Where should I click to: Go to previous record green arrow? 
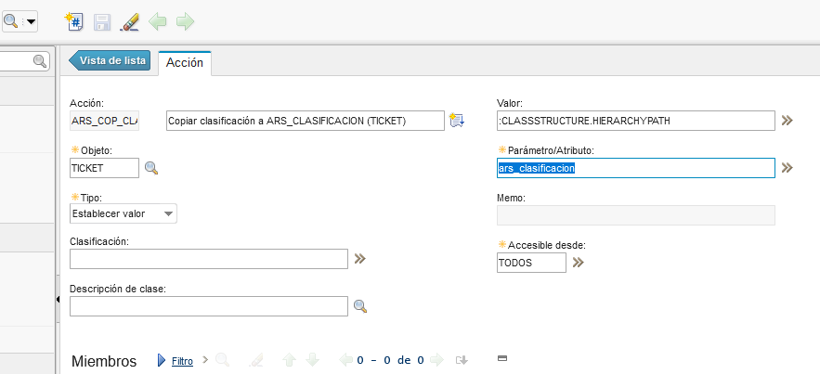coord(158,20)
